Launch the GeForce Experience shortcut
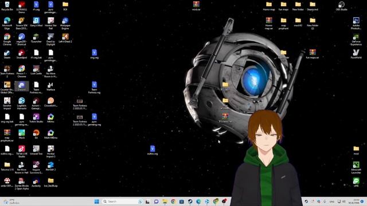Screen dimensions: 367x206 tap(356, 39)
